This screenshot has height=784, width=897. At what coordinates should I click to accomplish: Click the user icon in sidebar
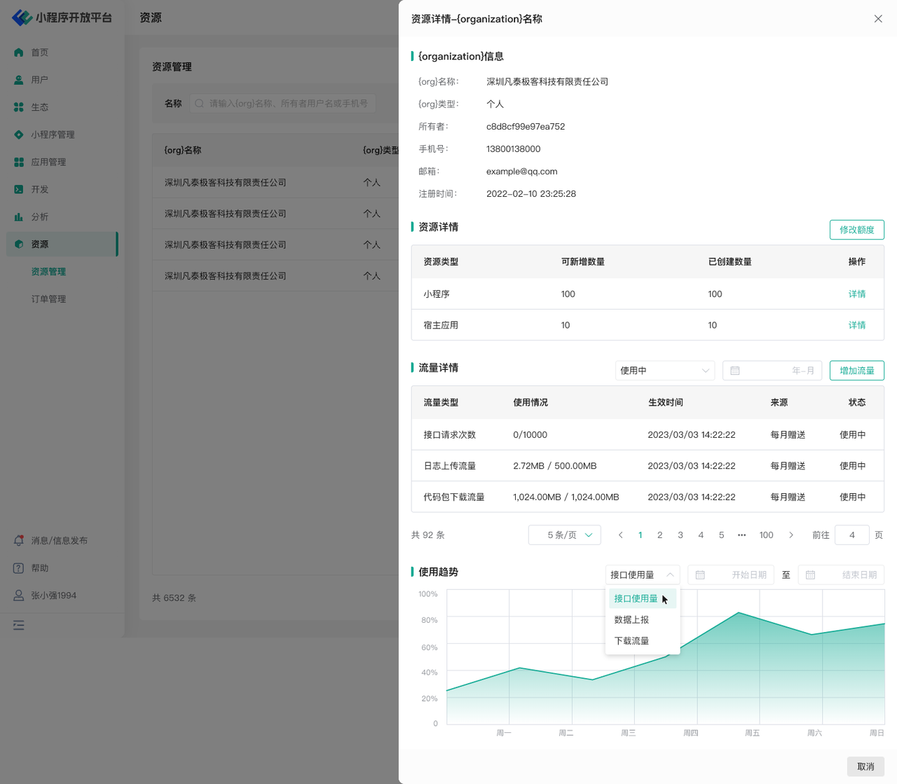tap(19, 80)
